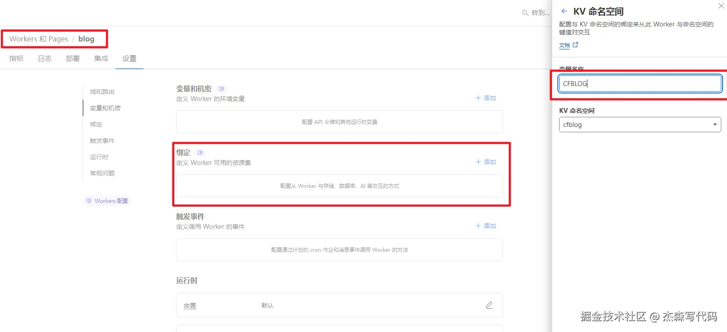Open the 指标 tab
Screen dimensions: 727x332
[16, 58]
